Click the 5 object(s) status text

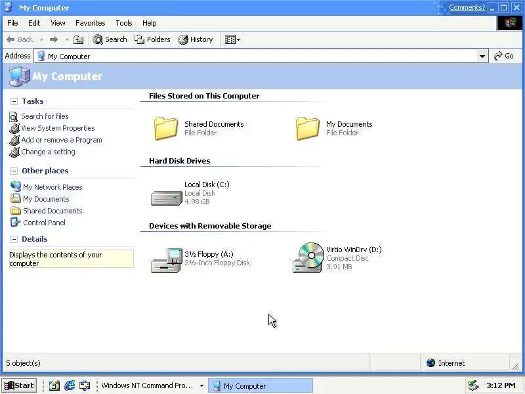pyautogui.click(x=24, y=363)
